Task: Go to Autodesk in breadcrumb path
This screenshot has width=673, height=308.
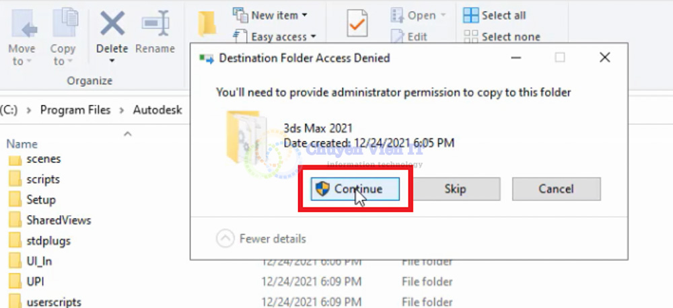Action: click(x=157, y=110)
